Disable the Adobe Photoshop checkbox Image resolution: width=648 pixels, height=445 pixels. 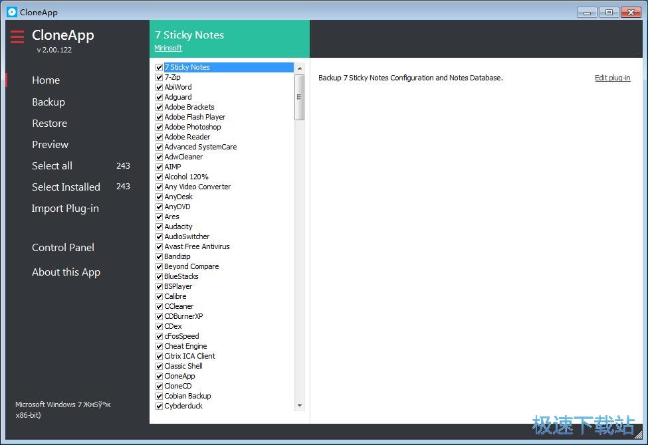pyautogui.click(x=159, y=128)
